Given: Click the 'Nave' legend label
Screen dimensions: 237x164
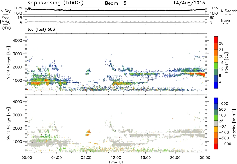Looking at the screenshot, I should click(225, 20).
